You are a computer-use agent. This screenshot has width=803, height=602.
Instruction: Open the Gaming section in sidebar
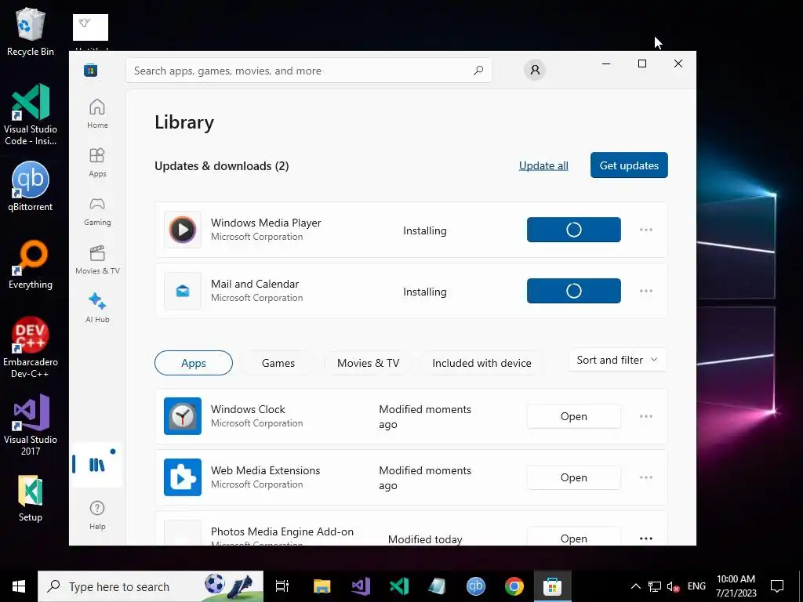97,211
